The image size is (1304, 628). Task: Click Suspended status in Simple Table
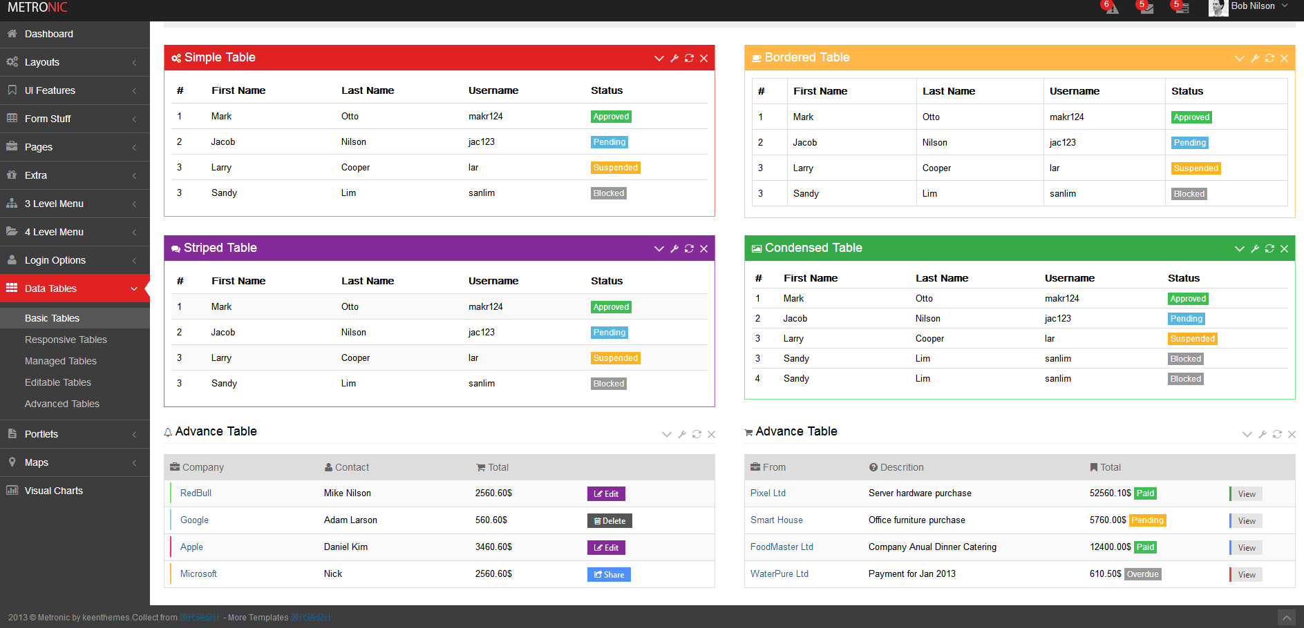(616, 168)
